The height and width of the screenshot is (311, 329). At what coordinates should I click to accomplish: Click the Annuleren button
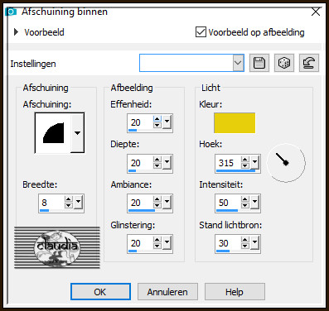pyautogui.click(x=167, y=291)
